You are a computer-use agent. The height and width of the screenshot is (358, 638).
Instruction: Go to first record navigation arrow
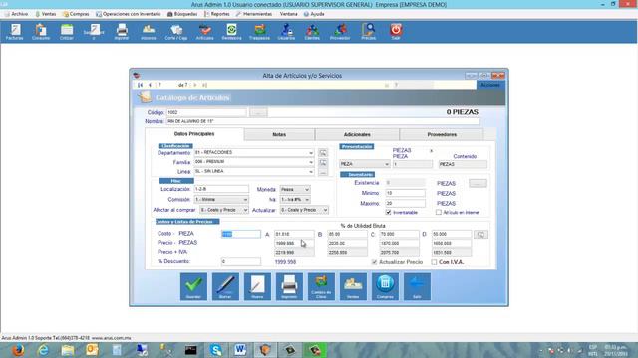pyautogui.click(x=140, y=85)
